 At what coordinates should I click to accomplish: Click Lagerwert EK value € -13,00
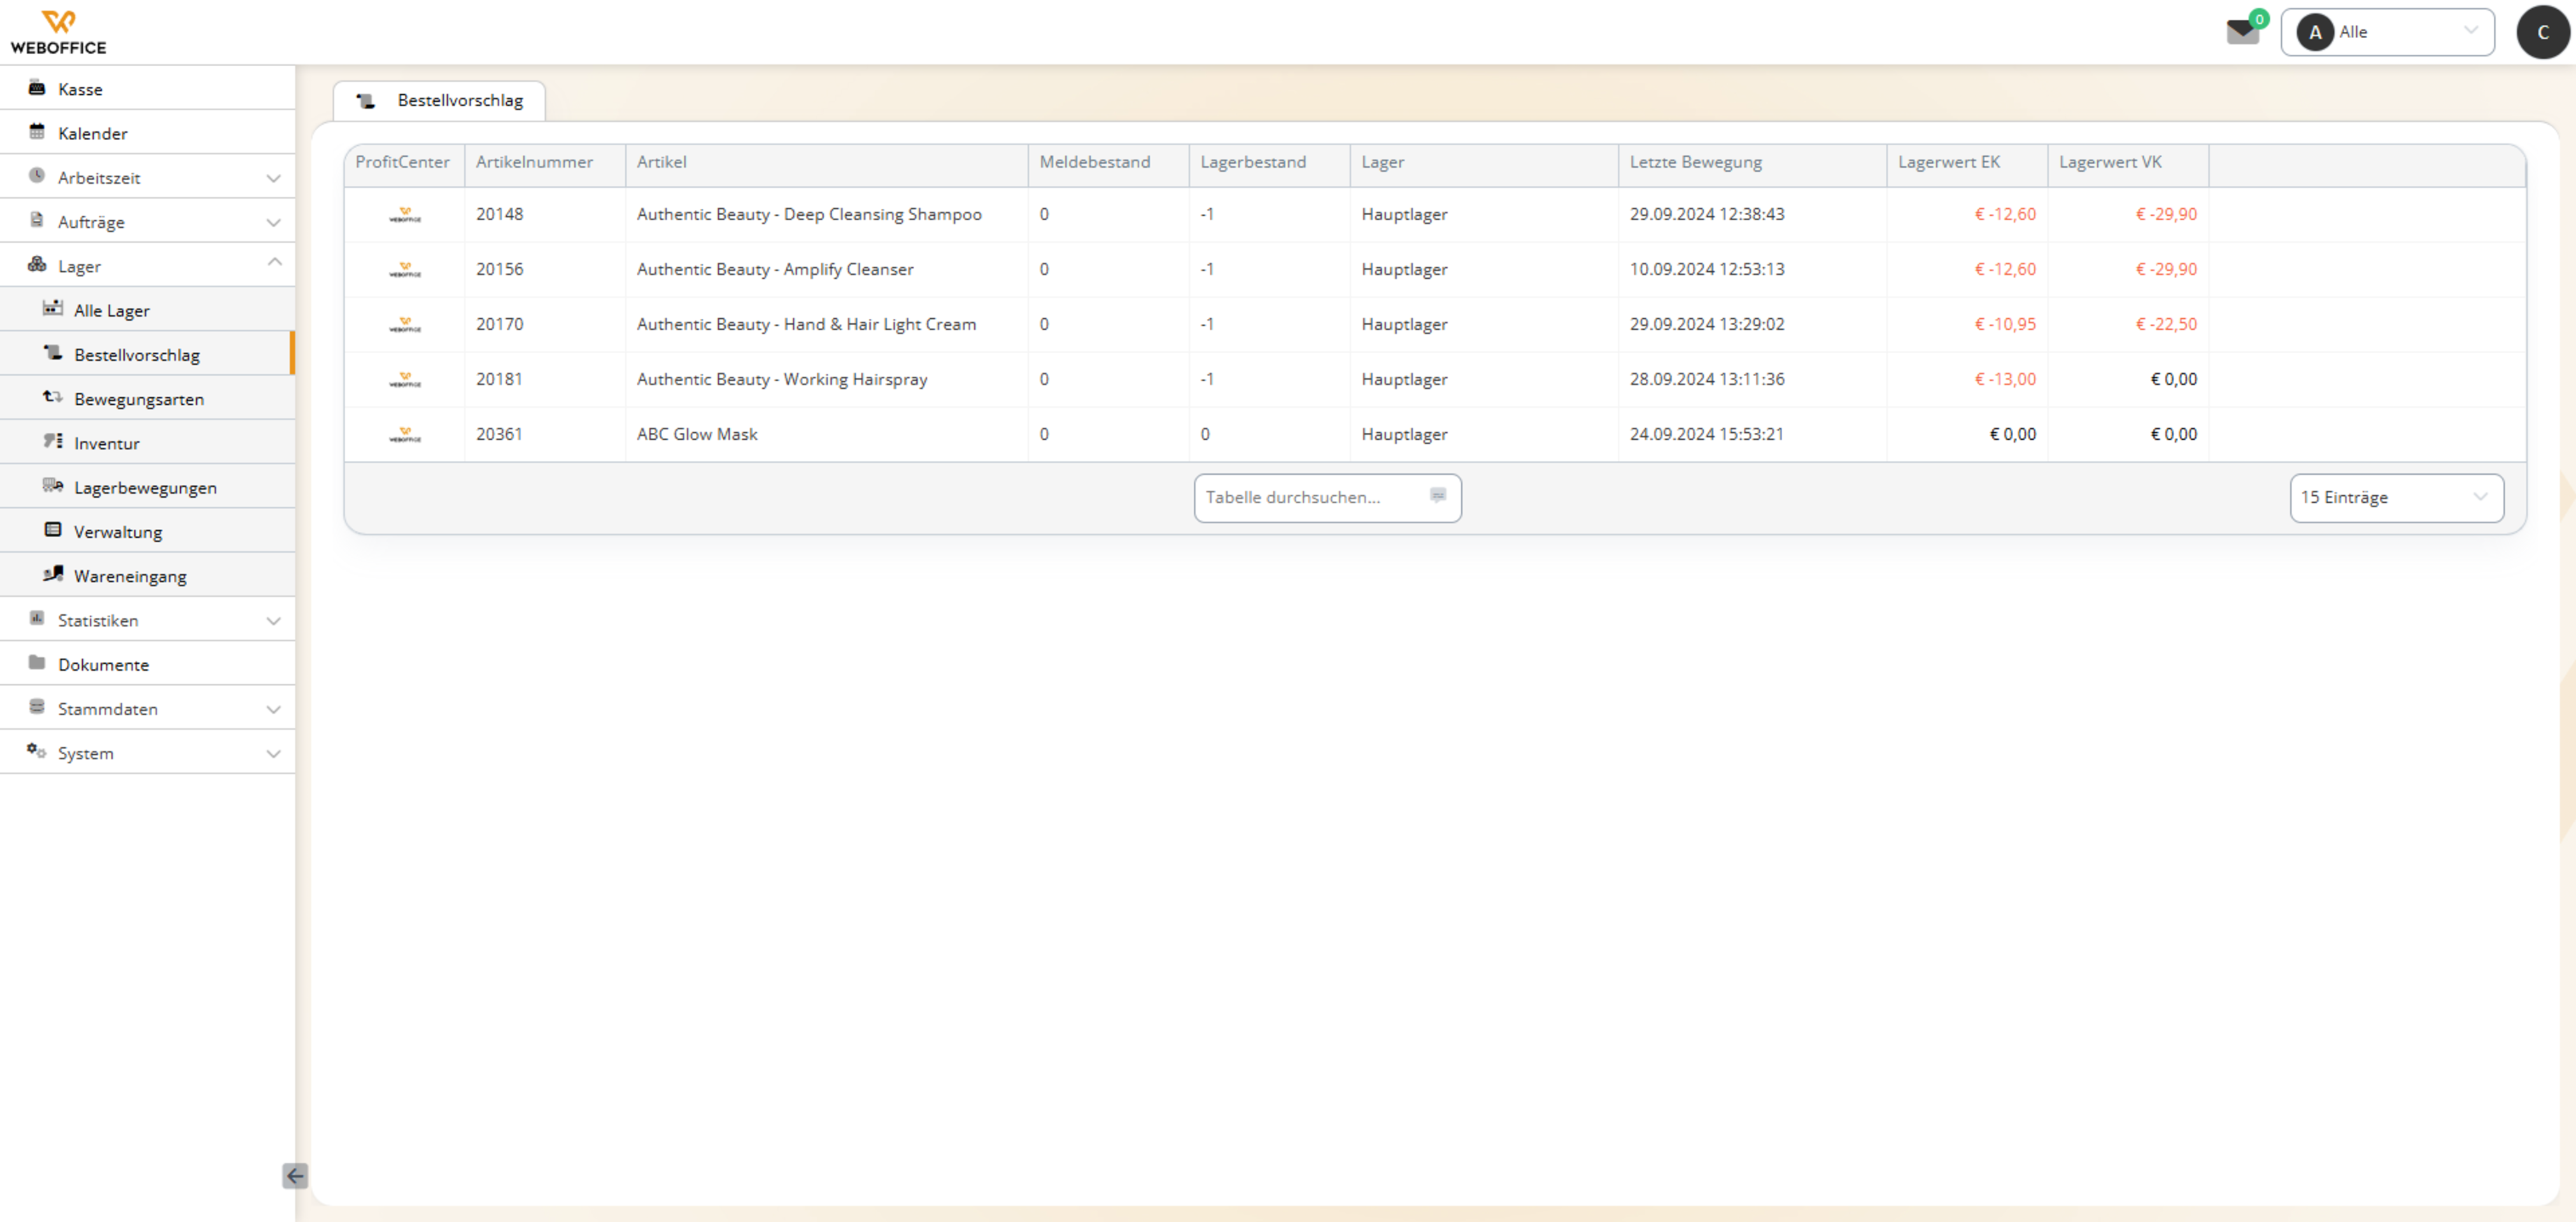pyautogui.click(x=2004, y=379)
